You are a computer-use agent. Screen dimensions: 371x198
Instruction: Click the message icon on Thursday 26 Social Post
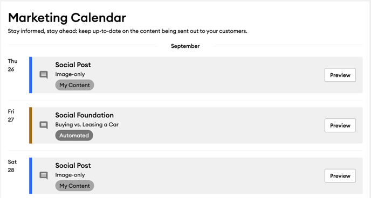point(44,75)
